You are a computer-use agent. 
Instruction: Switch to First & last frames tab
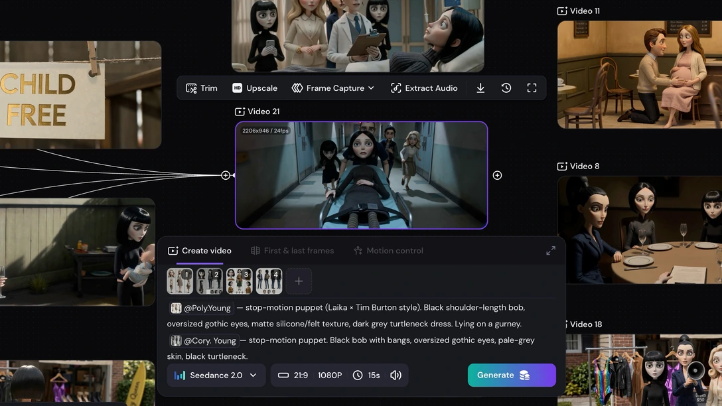point(293,251)
